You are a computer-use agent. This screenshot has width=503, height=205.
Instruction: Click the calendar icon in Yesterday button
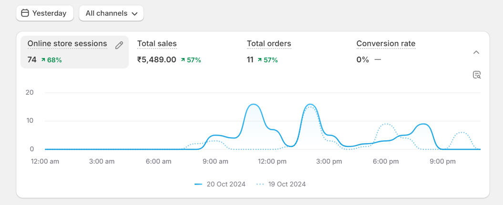(x=25, y=13)
